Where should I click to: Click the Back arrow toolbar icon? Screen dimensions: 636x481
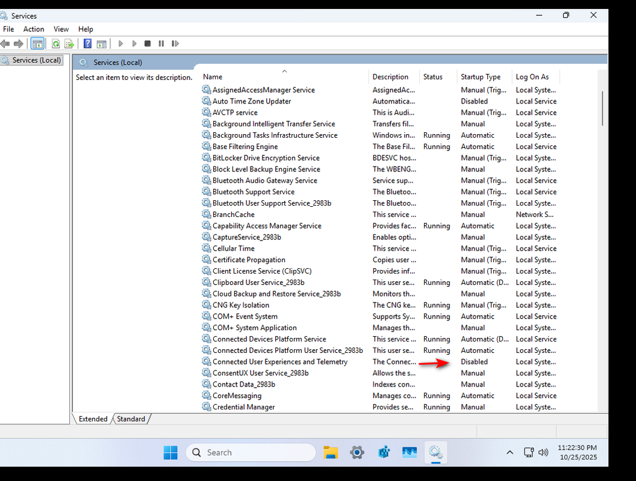point(5,44)
